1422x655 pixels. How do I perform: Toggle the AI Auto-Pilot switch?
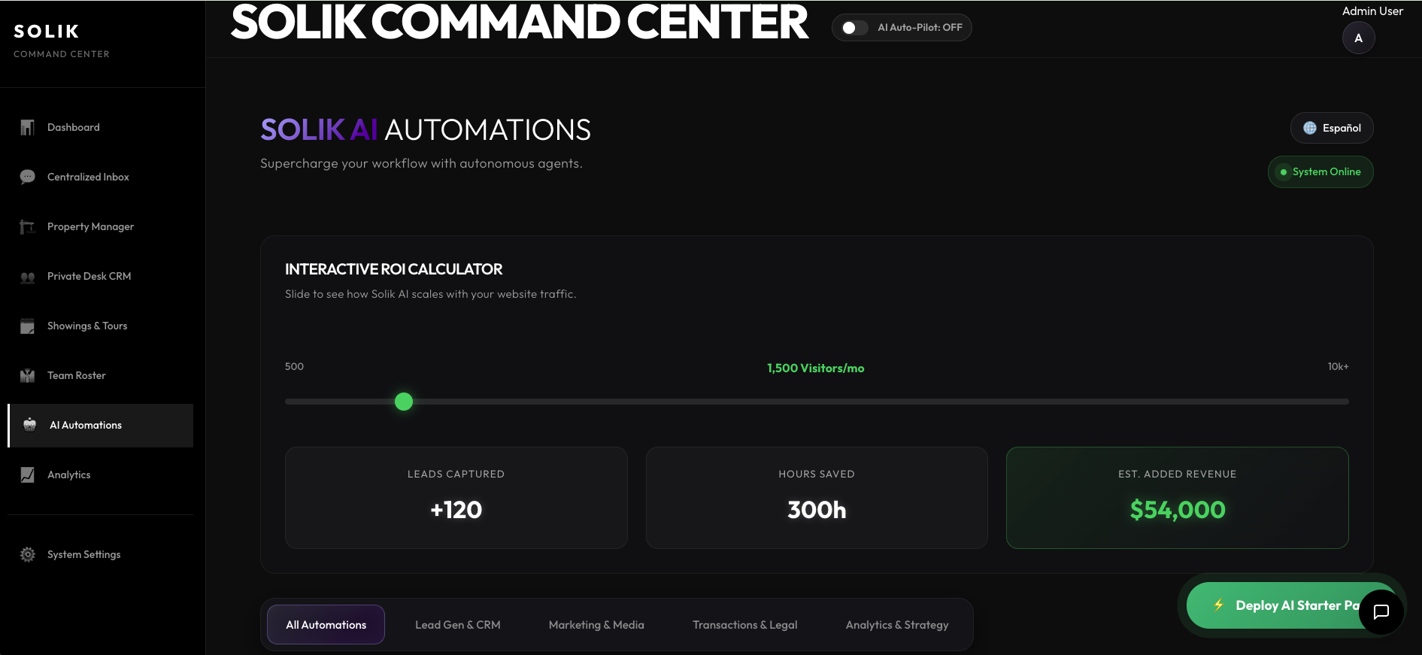coord(854,28)
